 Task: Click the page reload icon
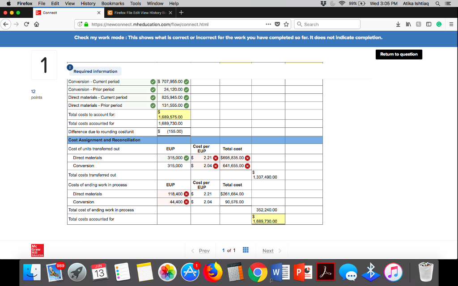tap(27, 25)
